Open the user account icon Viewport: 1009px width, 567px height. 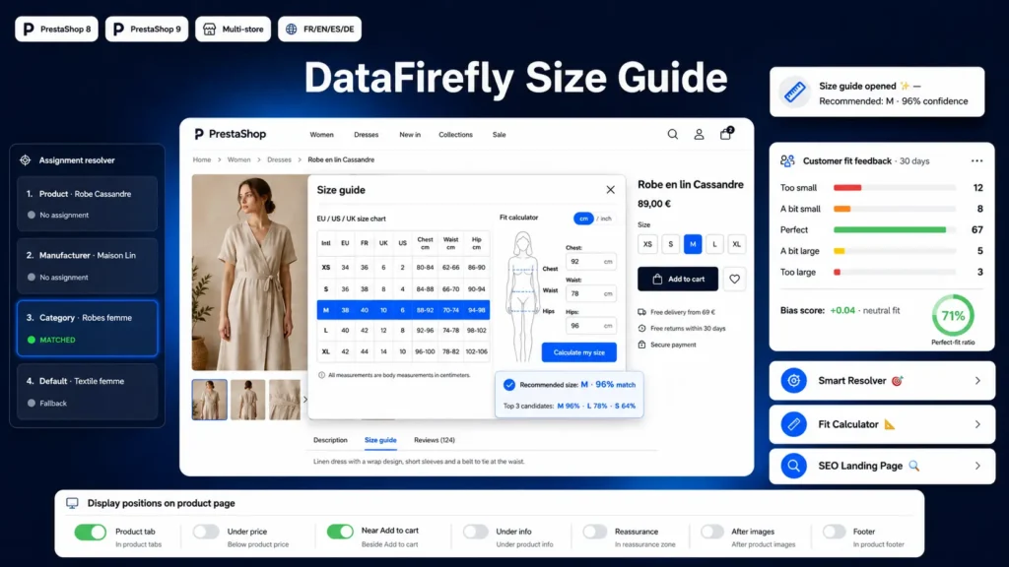[699, 134]
